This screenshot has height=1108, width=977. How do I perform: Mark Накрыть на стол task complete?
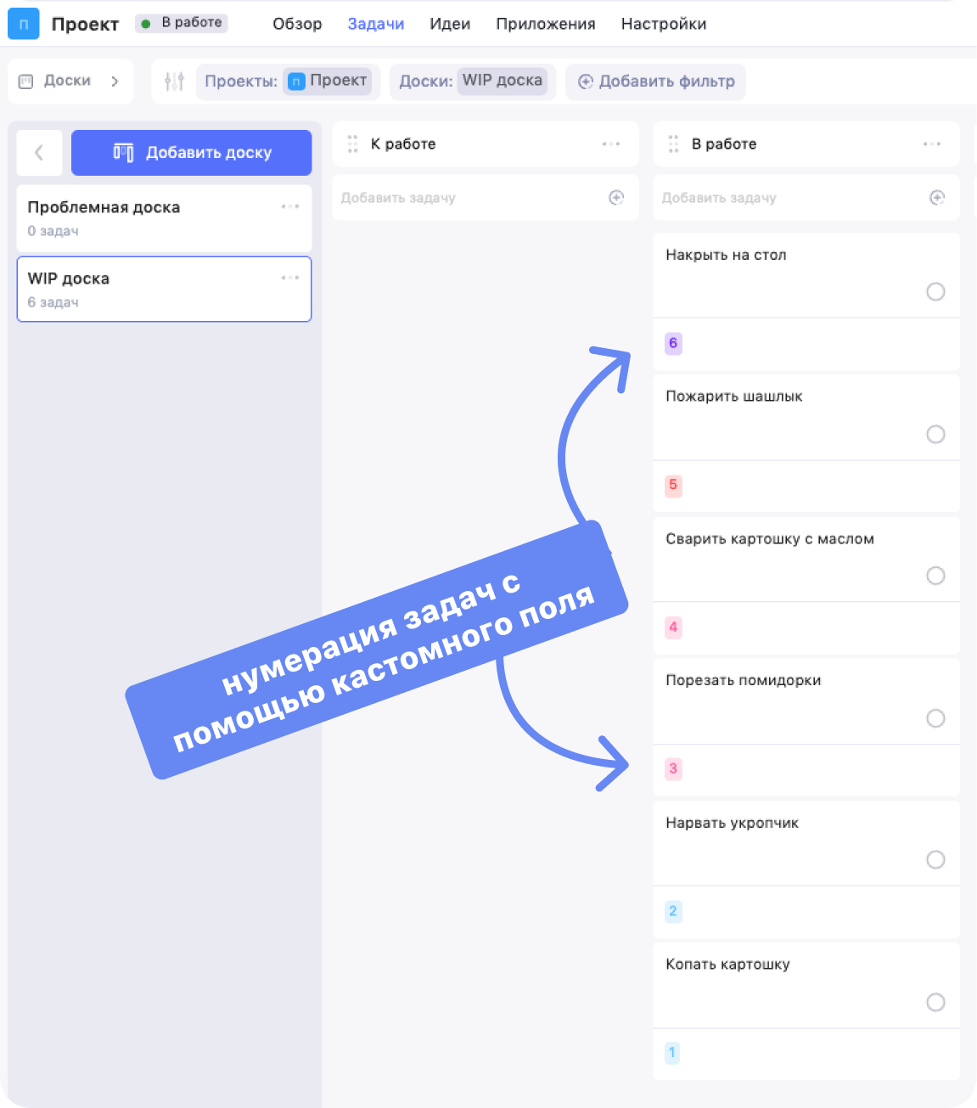coord(935,292)
